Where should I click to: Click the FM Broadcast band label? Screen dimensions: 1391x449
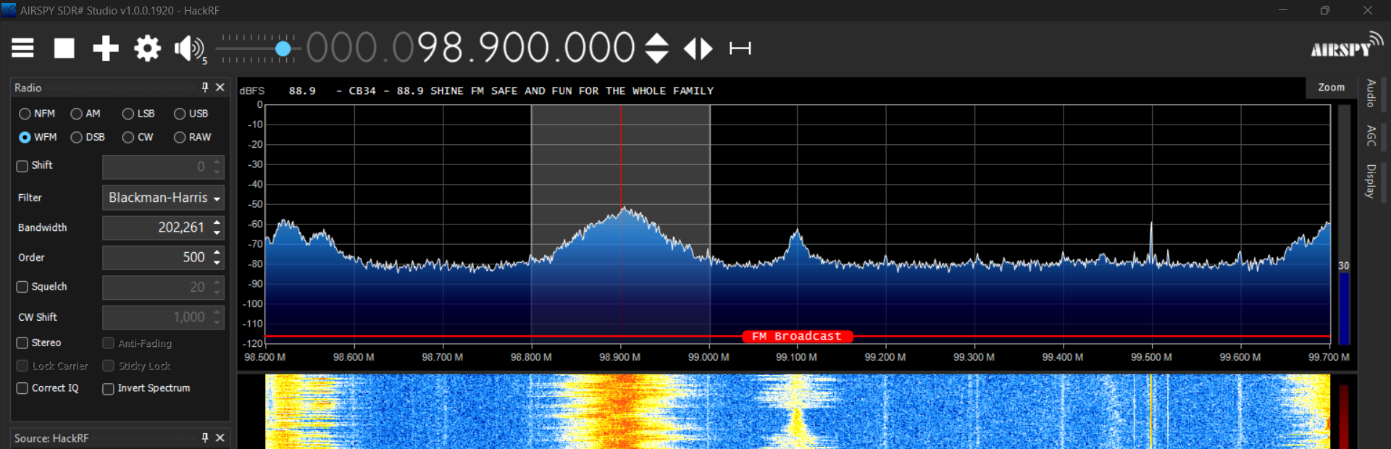point(797,336)
